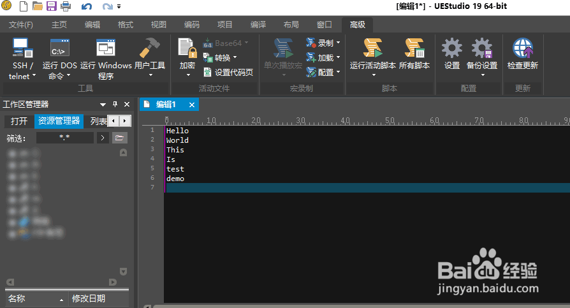Close the 编辑1 document tab

[191, 105]
